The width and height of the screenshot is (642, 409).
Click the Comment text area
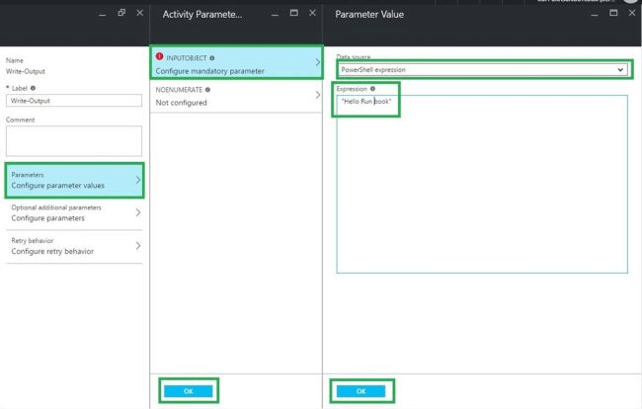coord(74,141)
